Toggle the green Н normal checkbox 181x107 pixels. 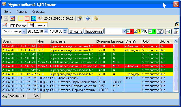coord(150,31)
